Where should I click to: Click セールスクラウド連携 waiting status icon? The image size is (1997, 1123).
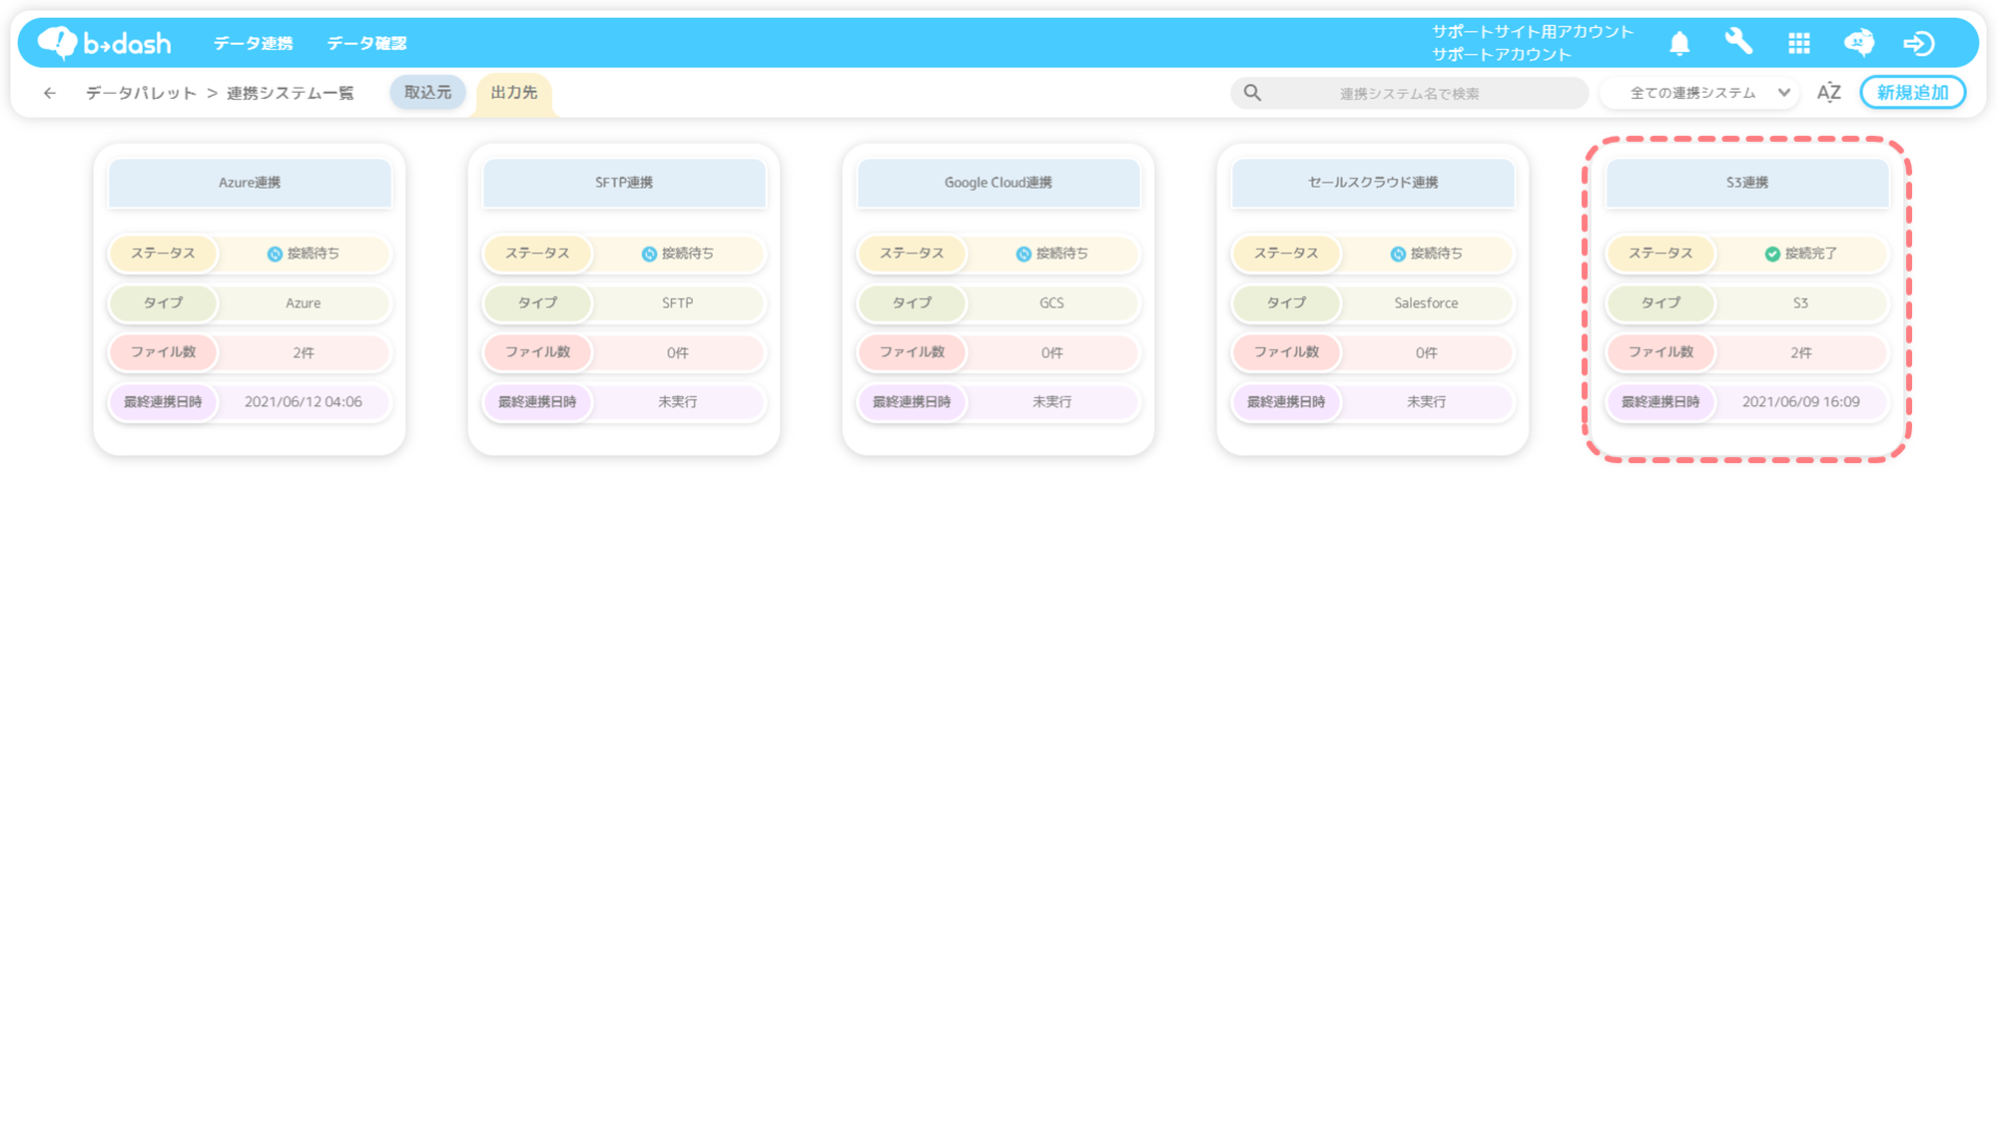1398,255
